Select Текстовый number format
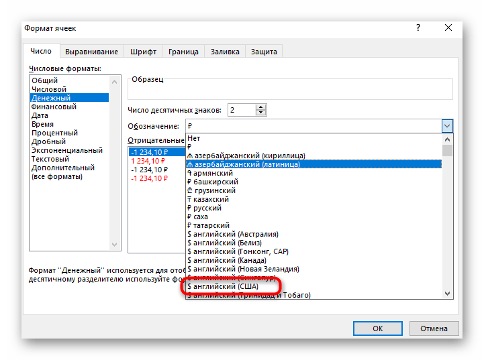Viewport: 484px width, 360px height. click(x=69, y=159)
